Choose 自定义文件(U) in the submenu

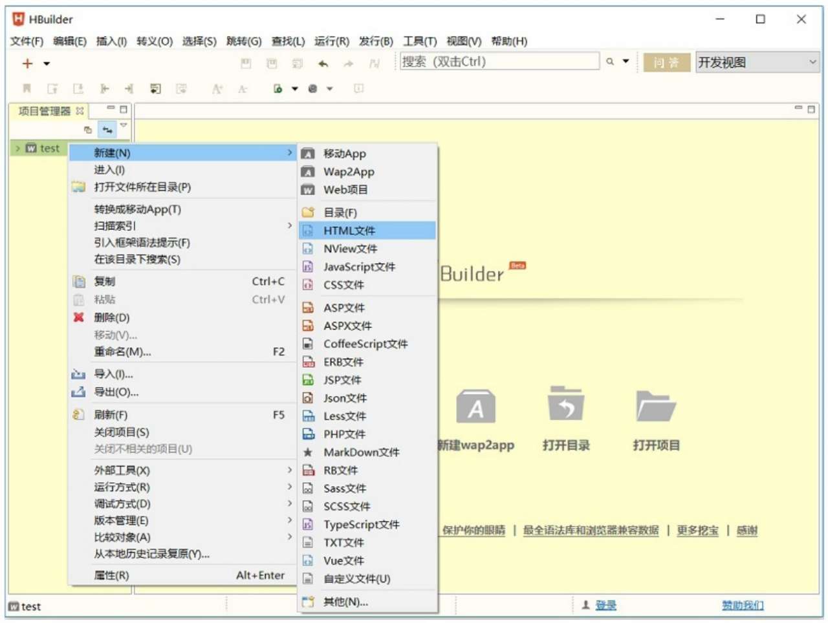tap(367, 579)
